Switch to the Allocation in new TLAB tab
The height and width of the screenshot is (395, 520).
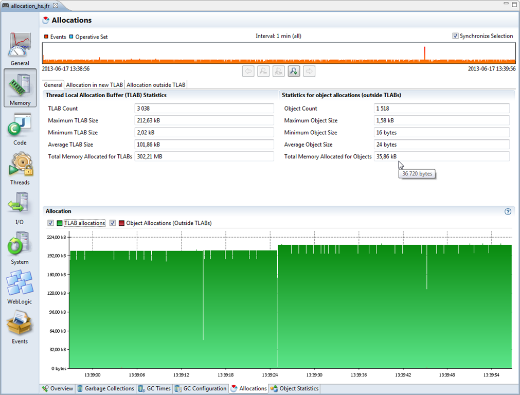tap(94, 84)
